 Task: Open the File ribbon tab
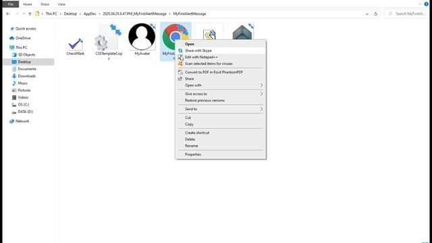[x=11, y=4]
